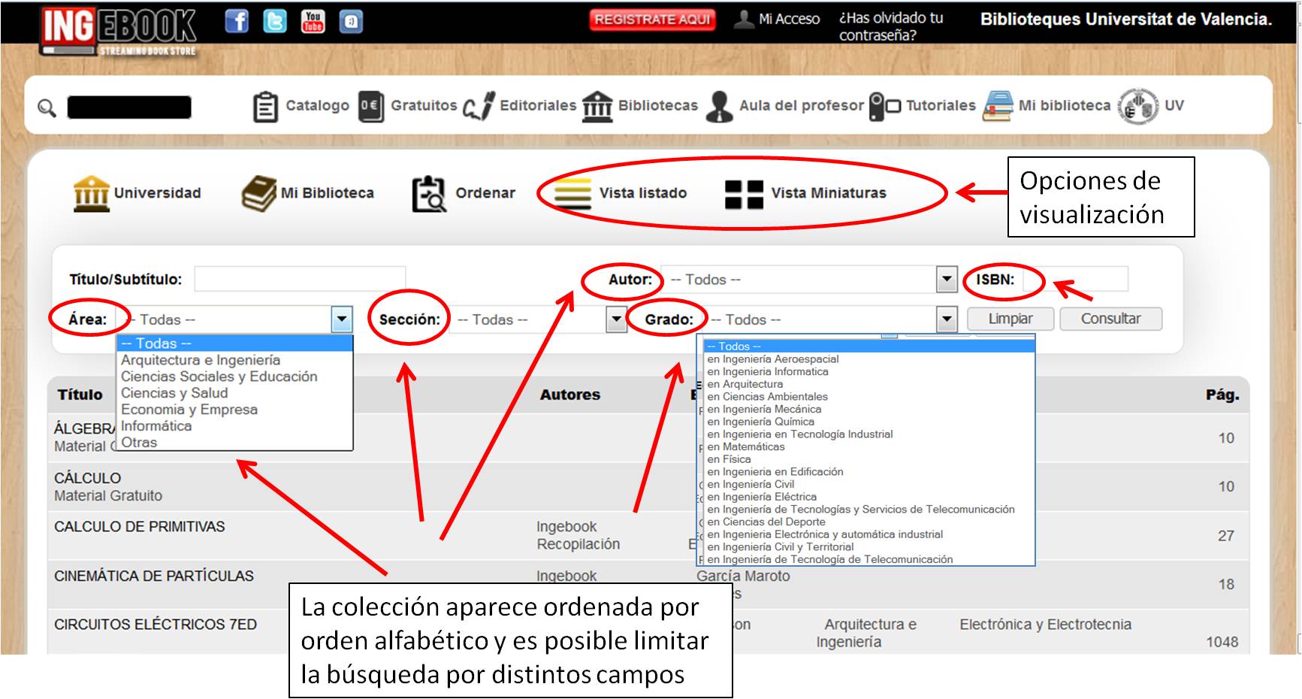Expand the Área dropdown arrow
This screenshot has width=1302, height=699.
coord(342,319)
